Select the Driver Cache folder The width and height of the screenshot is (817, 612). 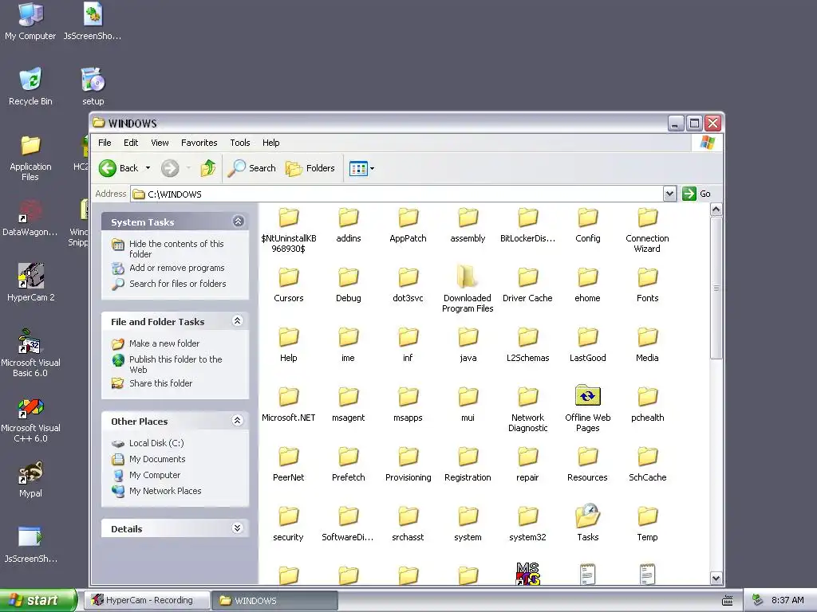(527, 285)
